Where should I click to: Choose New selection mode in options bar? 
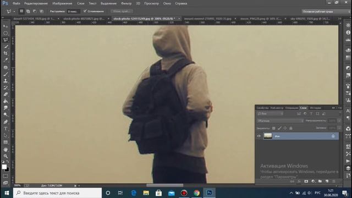coord(21,11)
